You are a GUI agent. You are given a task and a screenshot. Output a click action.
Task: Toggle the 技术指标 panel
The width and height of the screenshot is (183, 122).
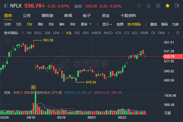tap(134, 24)
